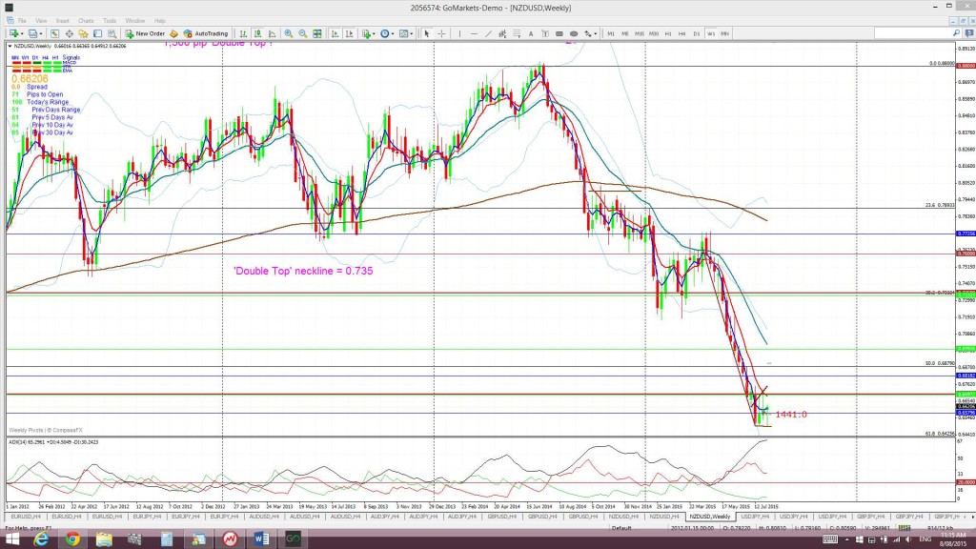Switch timeframe to M15
Viewport: 976px width, 549px height.
point(640,33)
